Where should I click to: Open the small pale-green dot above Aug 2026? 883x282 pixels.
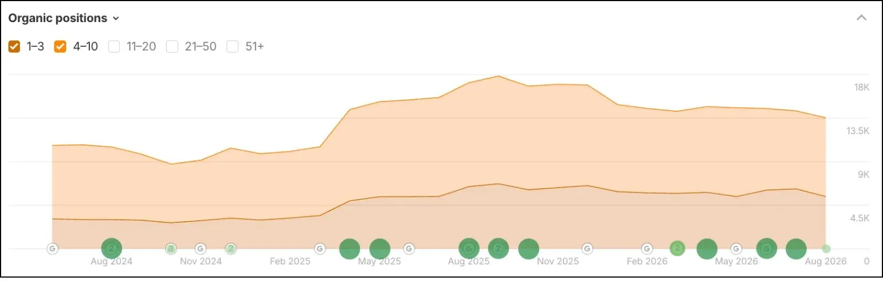coord(826,249)
